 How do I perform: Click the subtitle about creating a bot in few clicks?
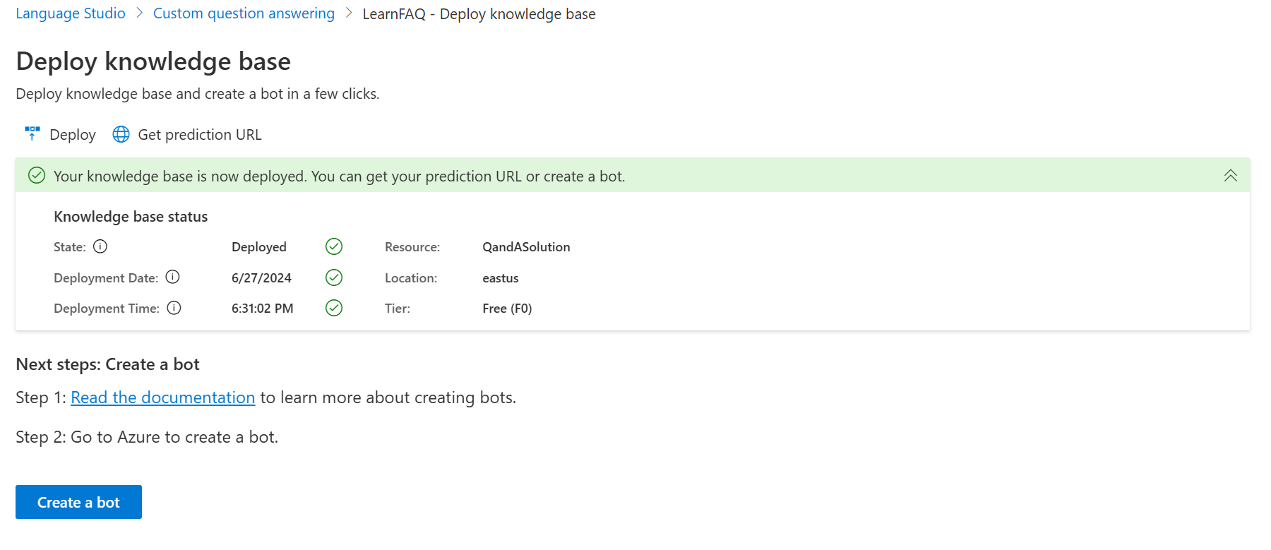click(198, 94)
